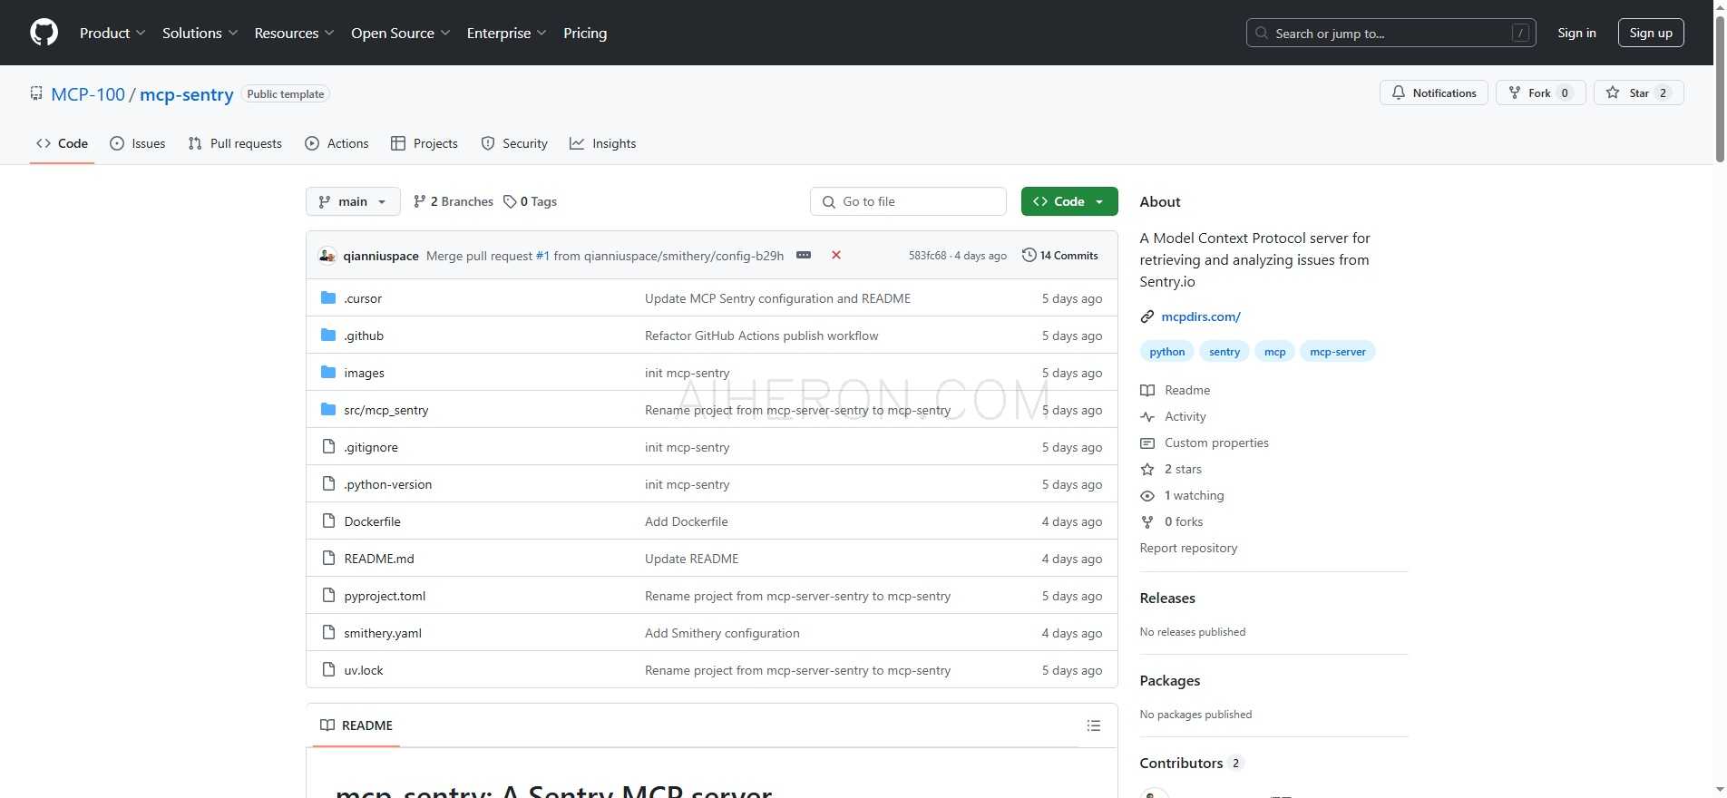Switch to the Issues tab
1727x798 pixels.
[138, 143]
